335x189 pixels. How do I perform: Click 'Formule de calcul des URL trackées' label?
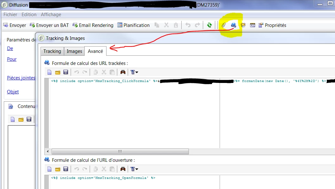click(x=90, y=63)
